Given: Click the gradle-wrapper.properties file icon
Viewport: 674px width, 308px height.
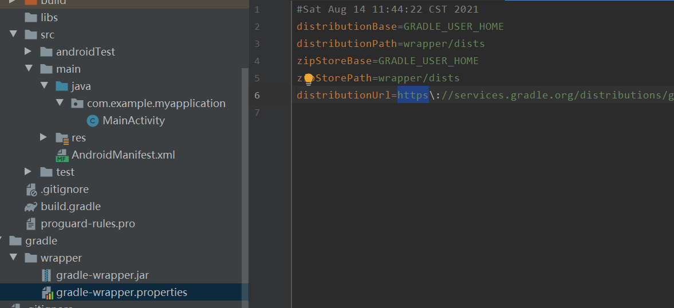Looking at the screenshot, I should point(47,293).
